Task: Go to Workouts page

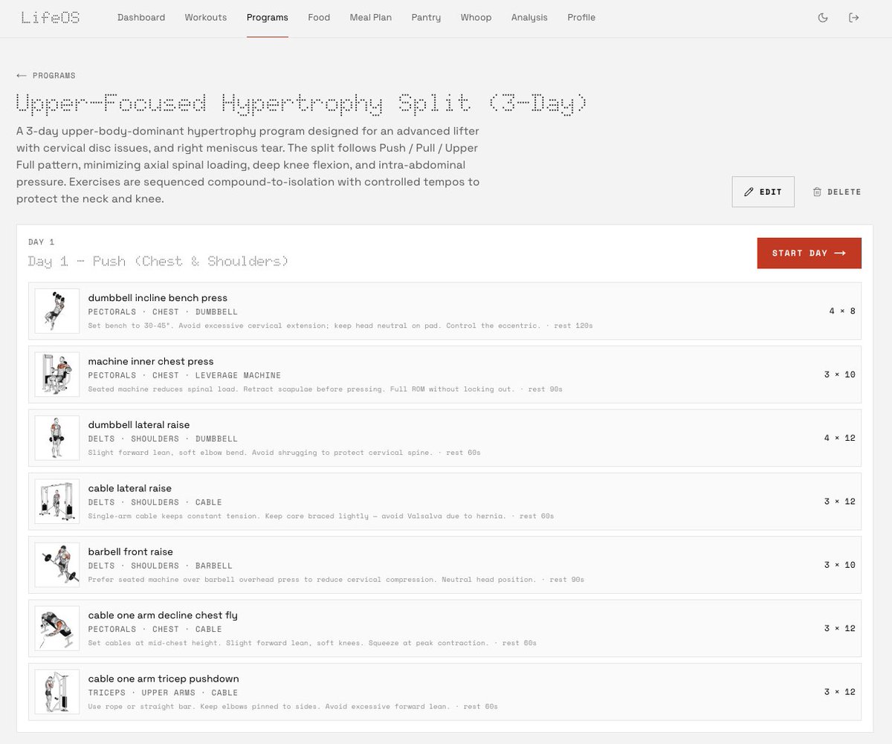Action: coord(206,17)
